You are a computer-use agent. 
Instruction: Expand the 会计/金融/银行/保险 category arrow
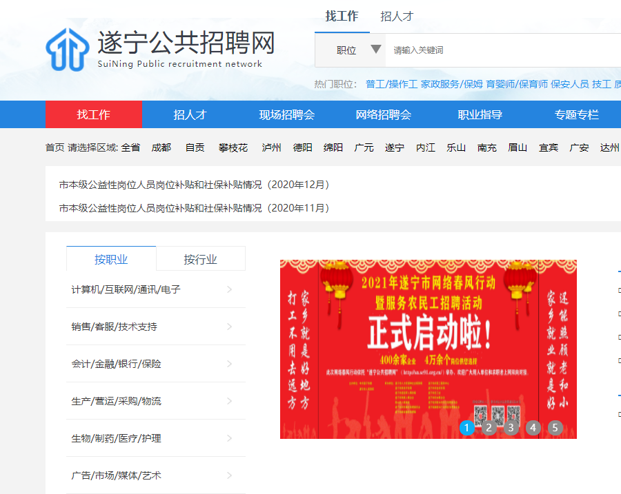229,364
